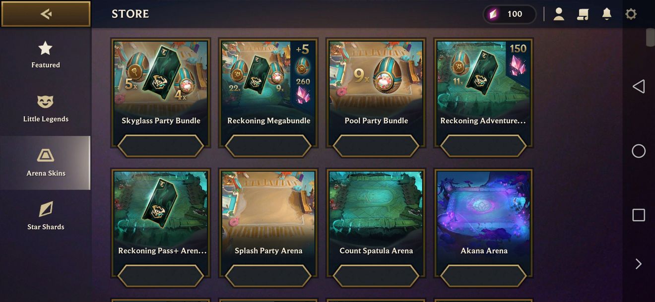The width and height of the screenshot is (655, 302).
Task: Open the Star Shards section
Action: click(46, 216)
